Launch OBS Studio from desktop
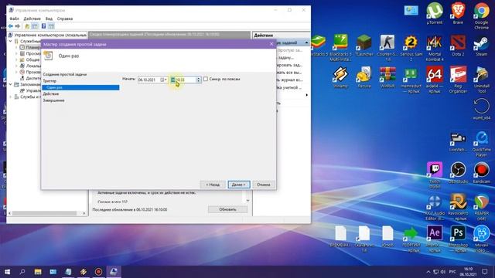Viewport: 495px width, 278px height. 458,172
